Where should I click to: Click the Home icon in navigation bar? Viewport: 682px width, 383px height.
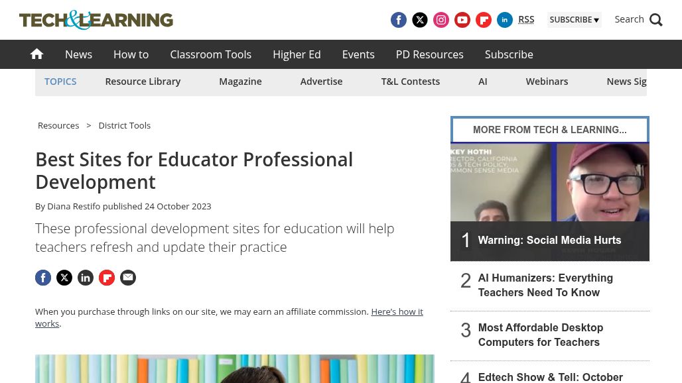click(36, 54)
